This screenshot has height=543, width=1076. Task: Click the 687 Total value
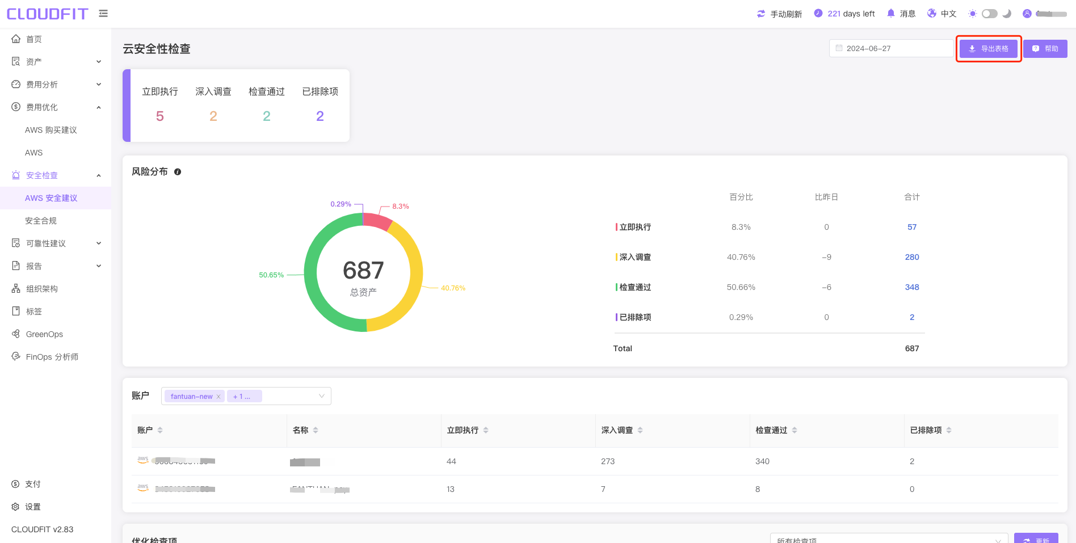point(912,348)
